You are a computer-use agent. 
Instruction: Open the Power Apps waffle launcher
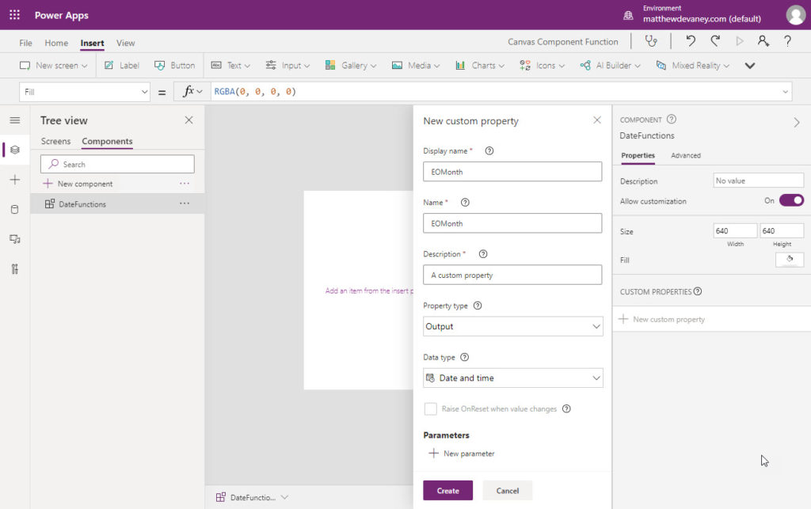click(x=14, y=15)
